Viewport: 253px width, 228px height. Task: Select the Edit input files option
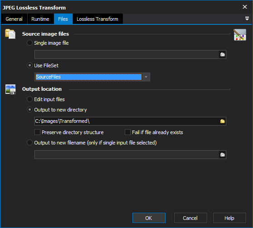tap(29, 99)
